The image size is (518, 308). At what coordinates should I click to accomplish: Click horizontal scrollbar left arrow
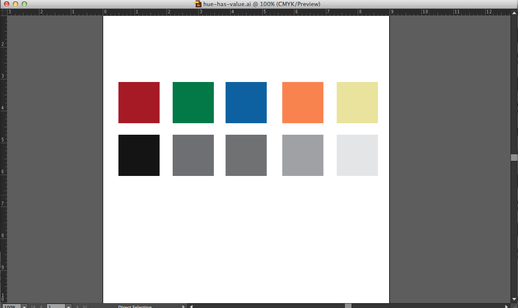(191, 306)
